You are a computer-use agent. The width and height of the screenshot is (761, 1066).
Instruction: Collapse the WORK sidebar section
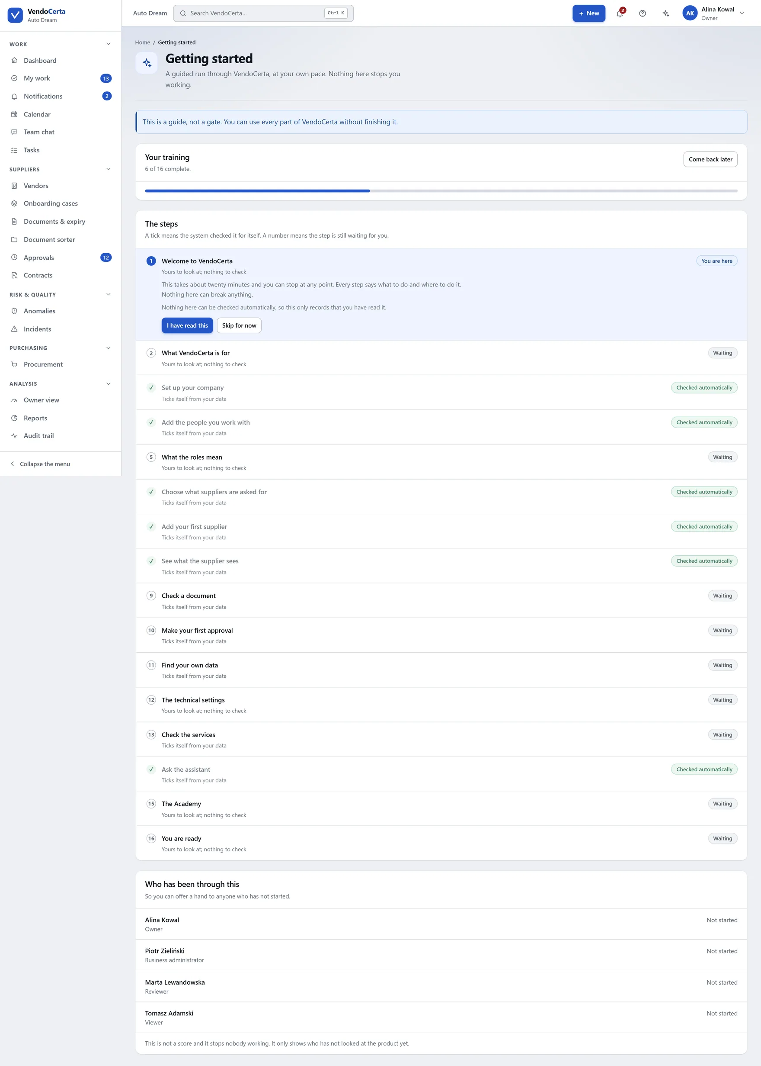[x=108, y=44]
